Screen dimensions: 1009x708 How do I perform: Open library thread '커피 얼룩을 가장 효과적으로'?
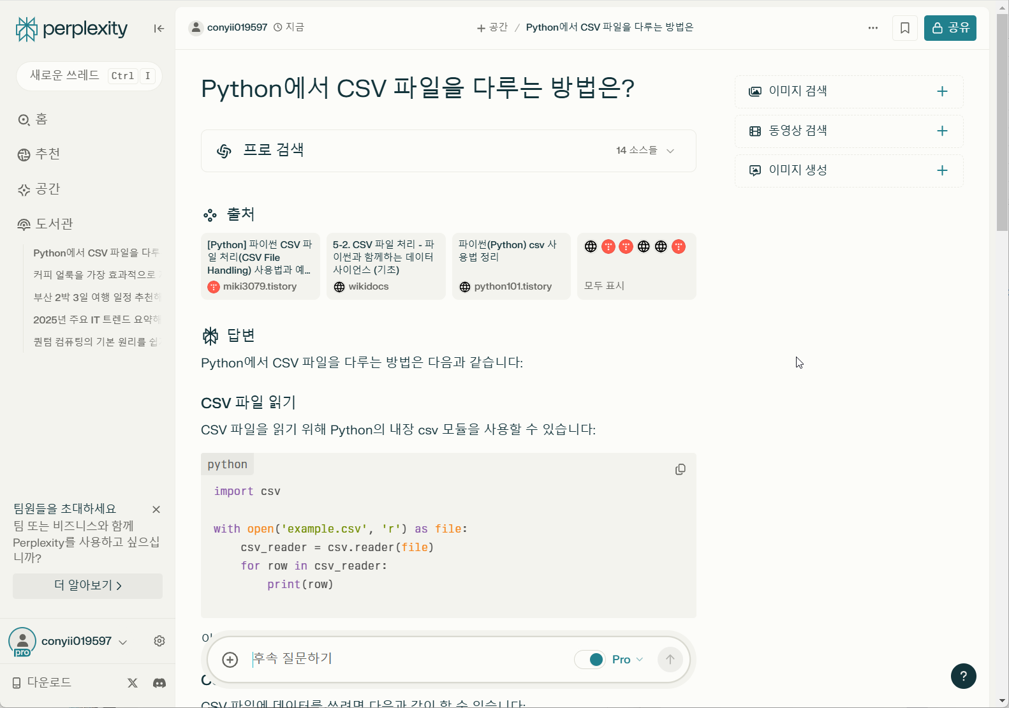[96, 274]
